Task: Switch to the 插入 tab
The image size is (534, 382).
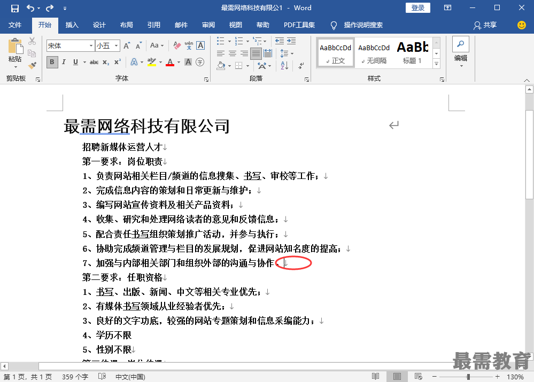Action: pyautogui.click(x=72, y=25)
